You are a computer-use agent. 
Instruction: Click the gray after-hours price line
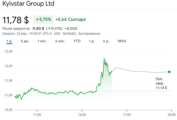[x=141, y=71]
